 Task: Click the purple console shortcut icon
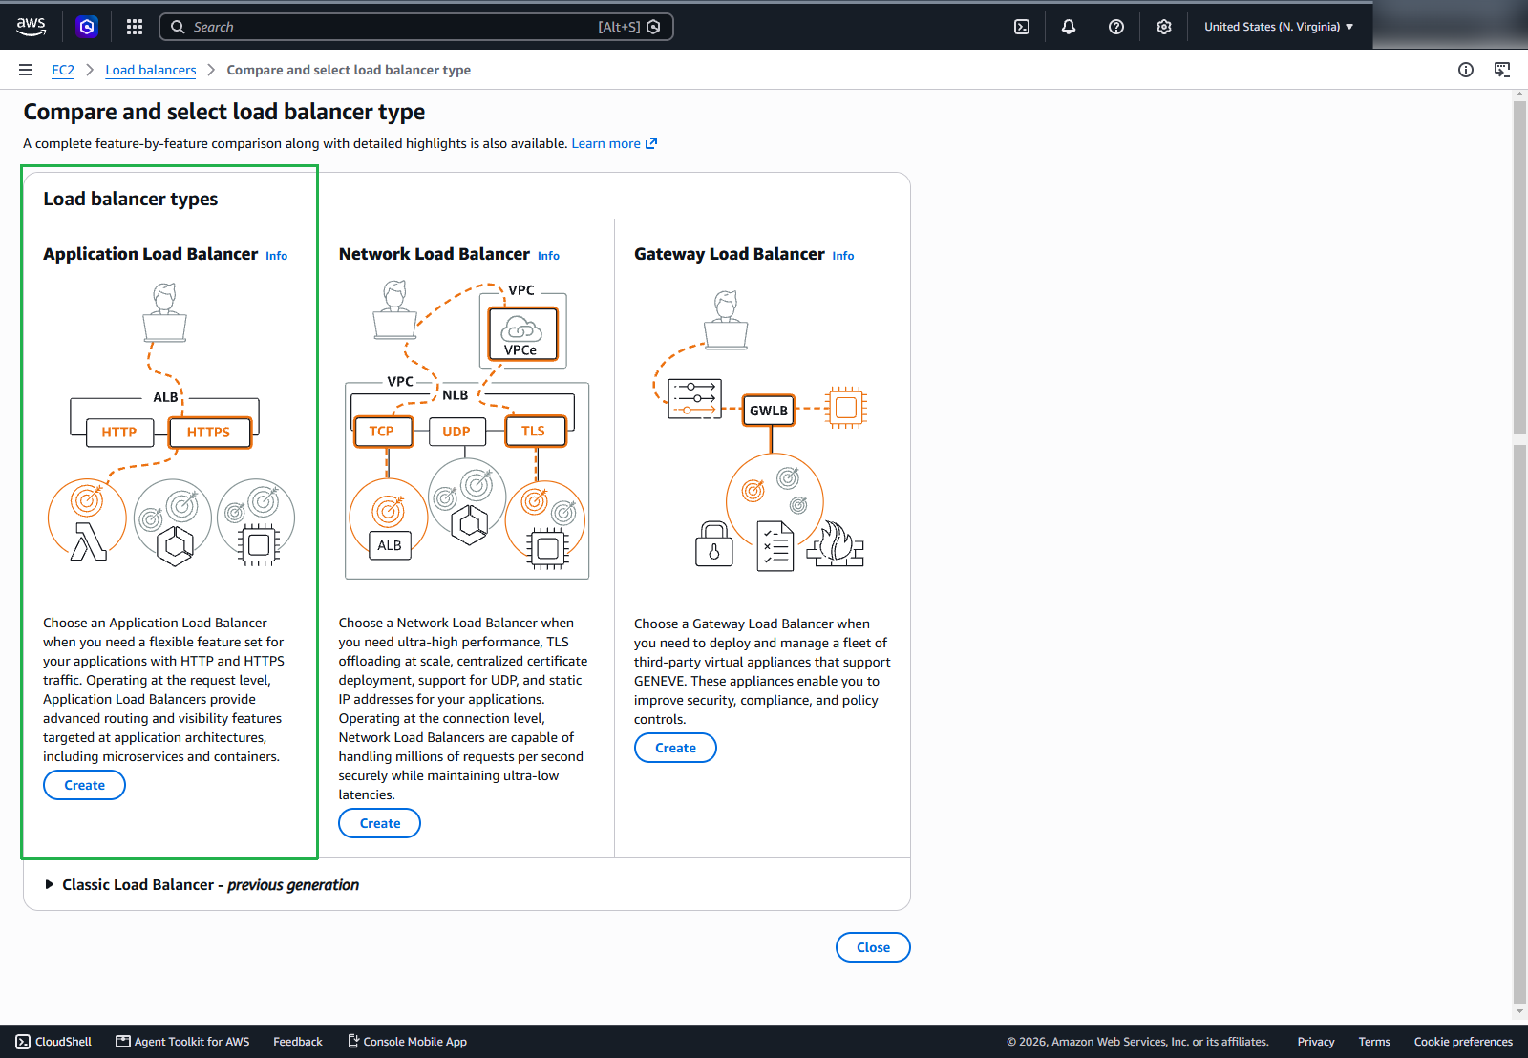click(x=87, y=27)
